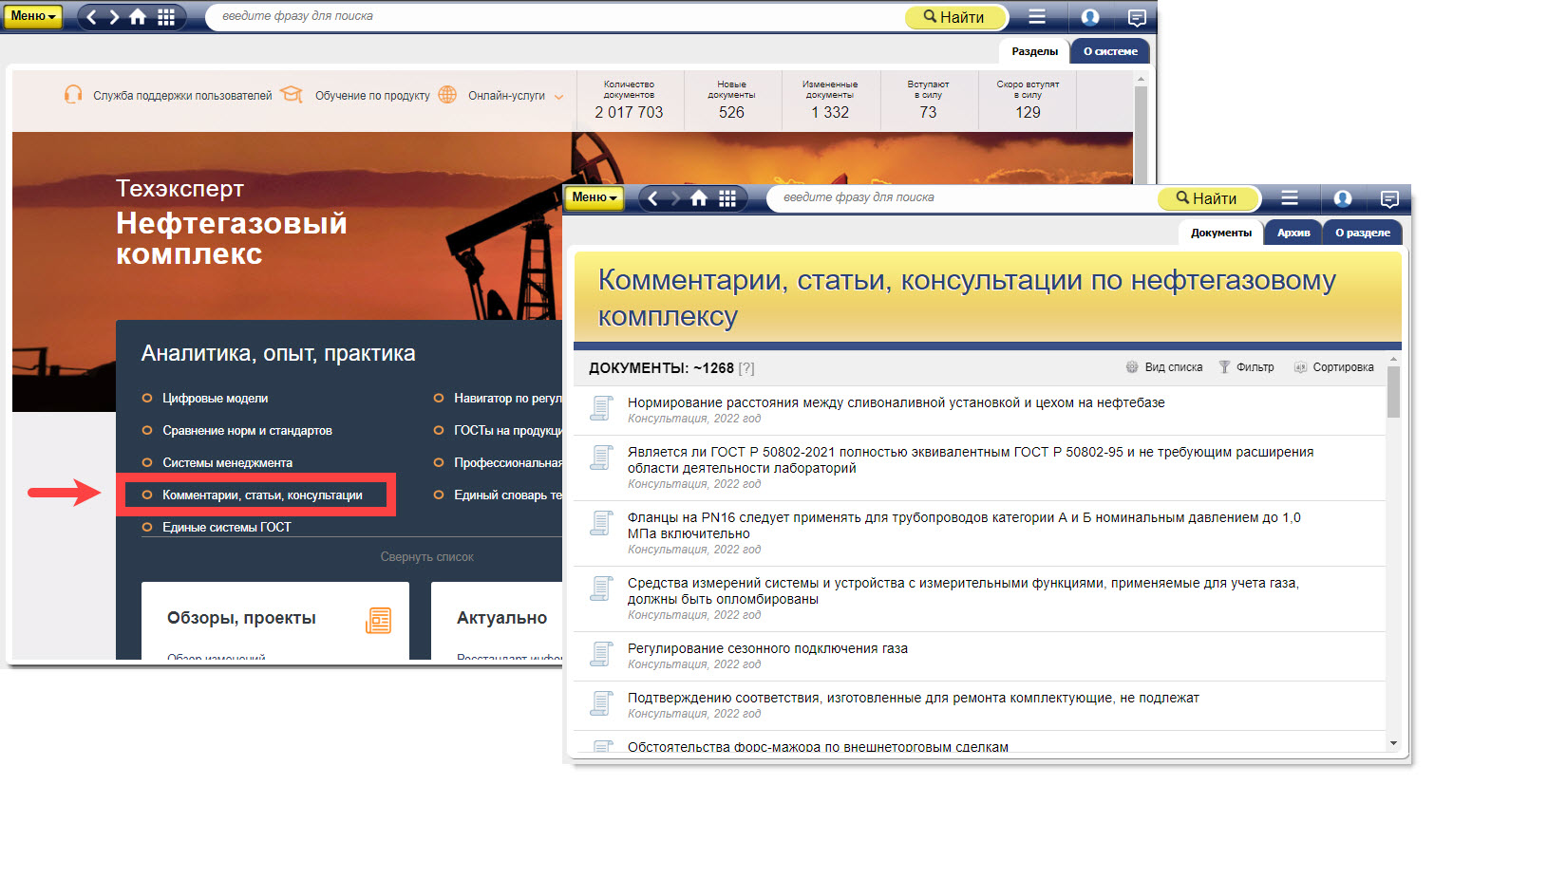Switch to the О разделе tab
The width and height of the screenshot is (1548, 878).
(x=1363, y=233)
